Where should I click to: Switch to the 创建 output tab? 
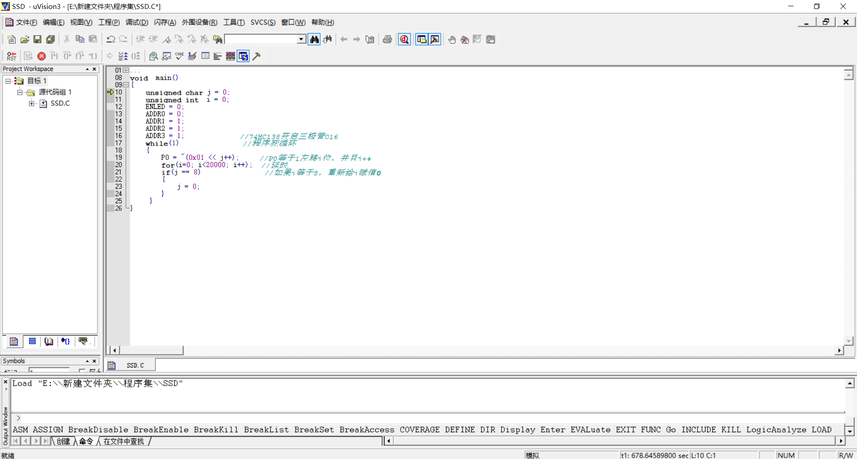[63, 441]
